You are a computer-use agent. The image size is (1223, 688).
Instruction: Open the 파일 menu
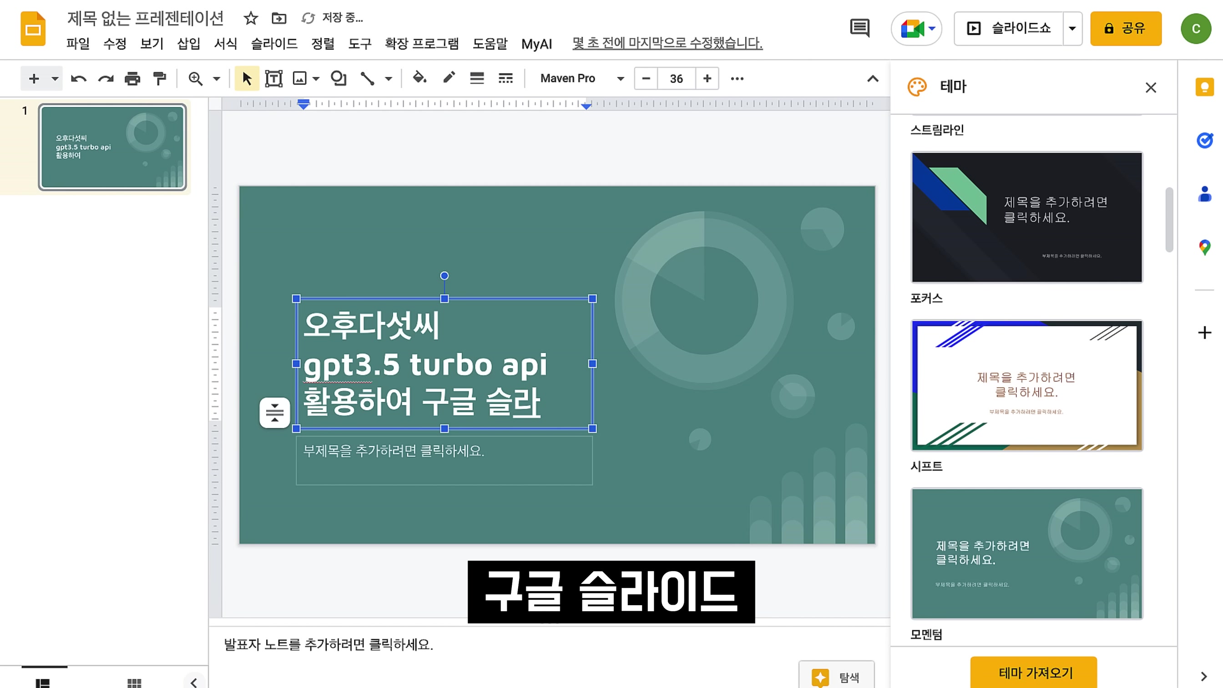[x=78, y=44]
